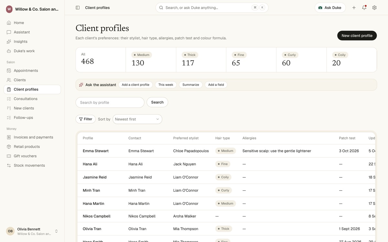Click the Search button

click(157, 102)
